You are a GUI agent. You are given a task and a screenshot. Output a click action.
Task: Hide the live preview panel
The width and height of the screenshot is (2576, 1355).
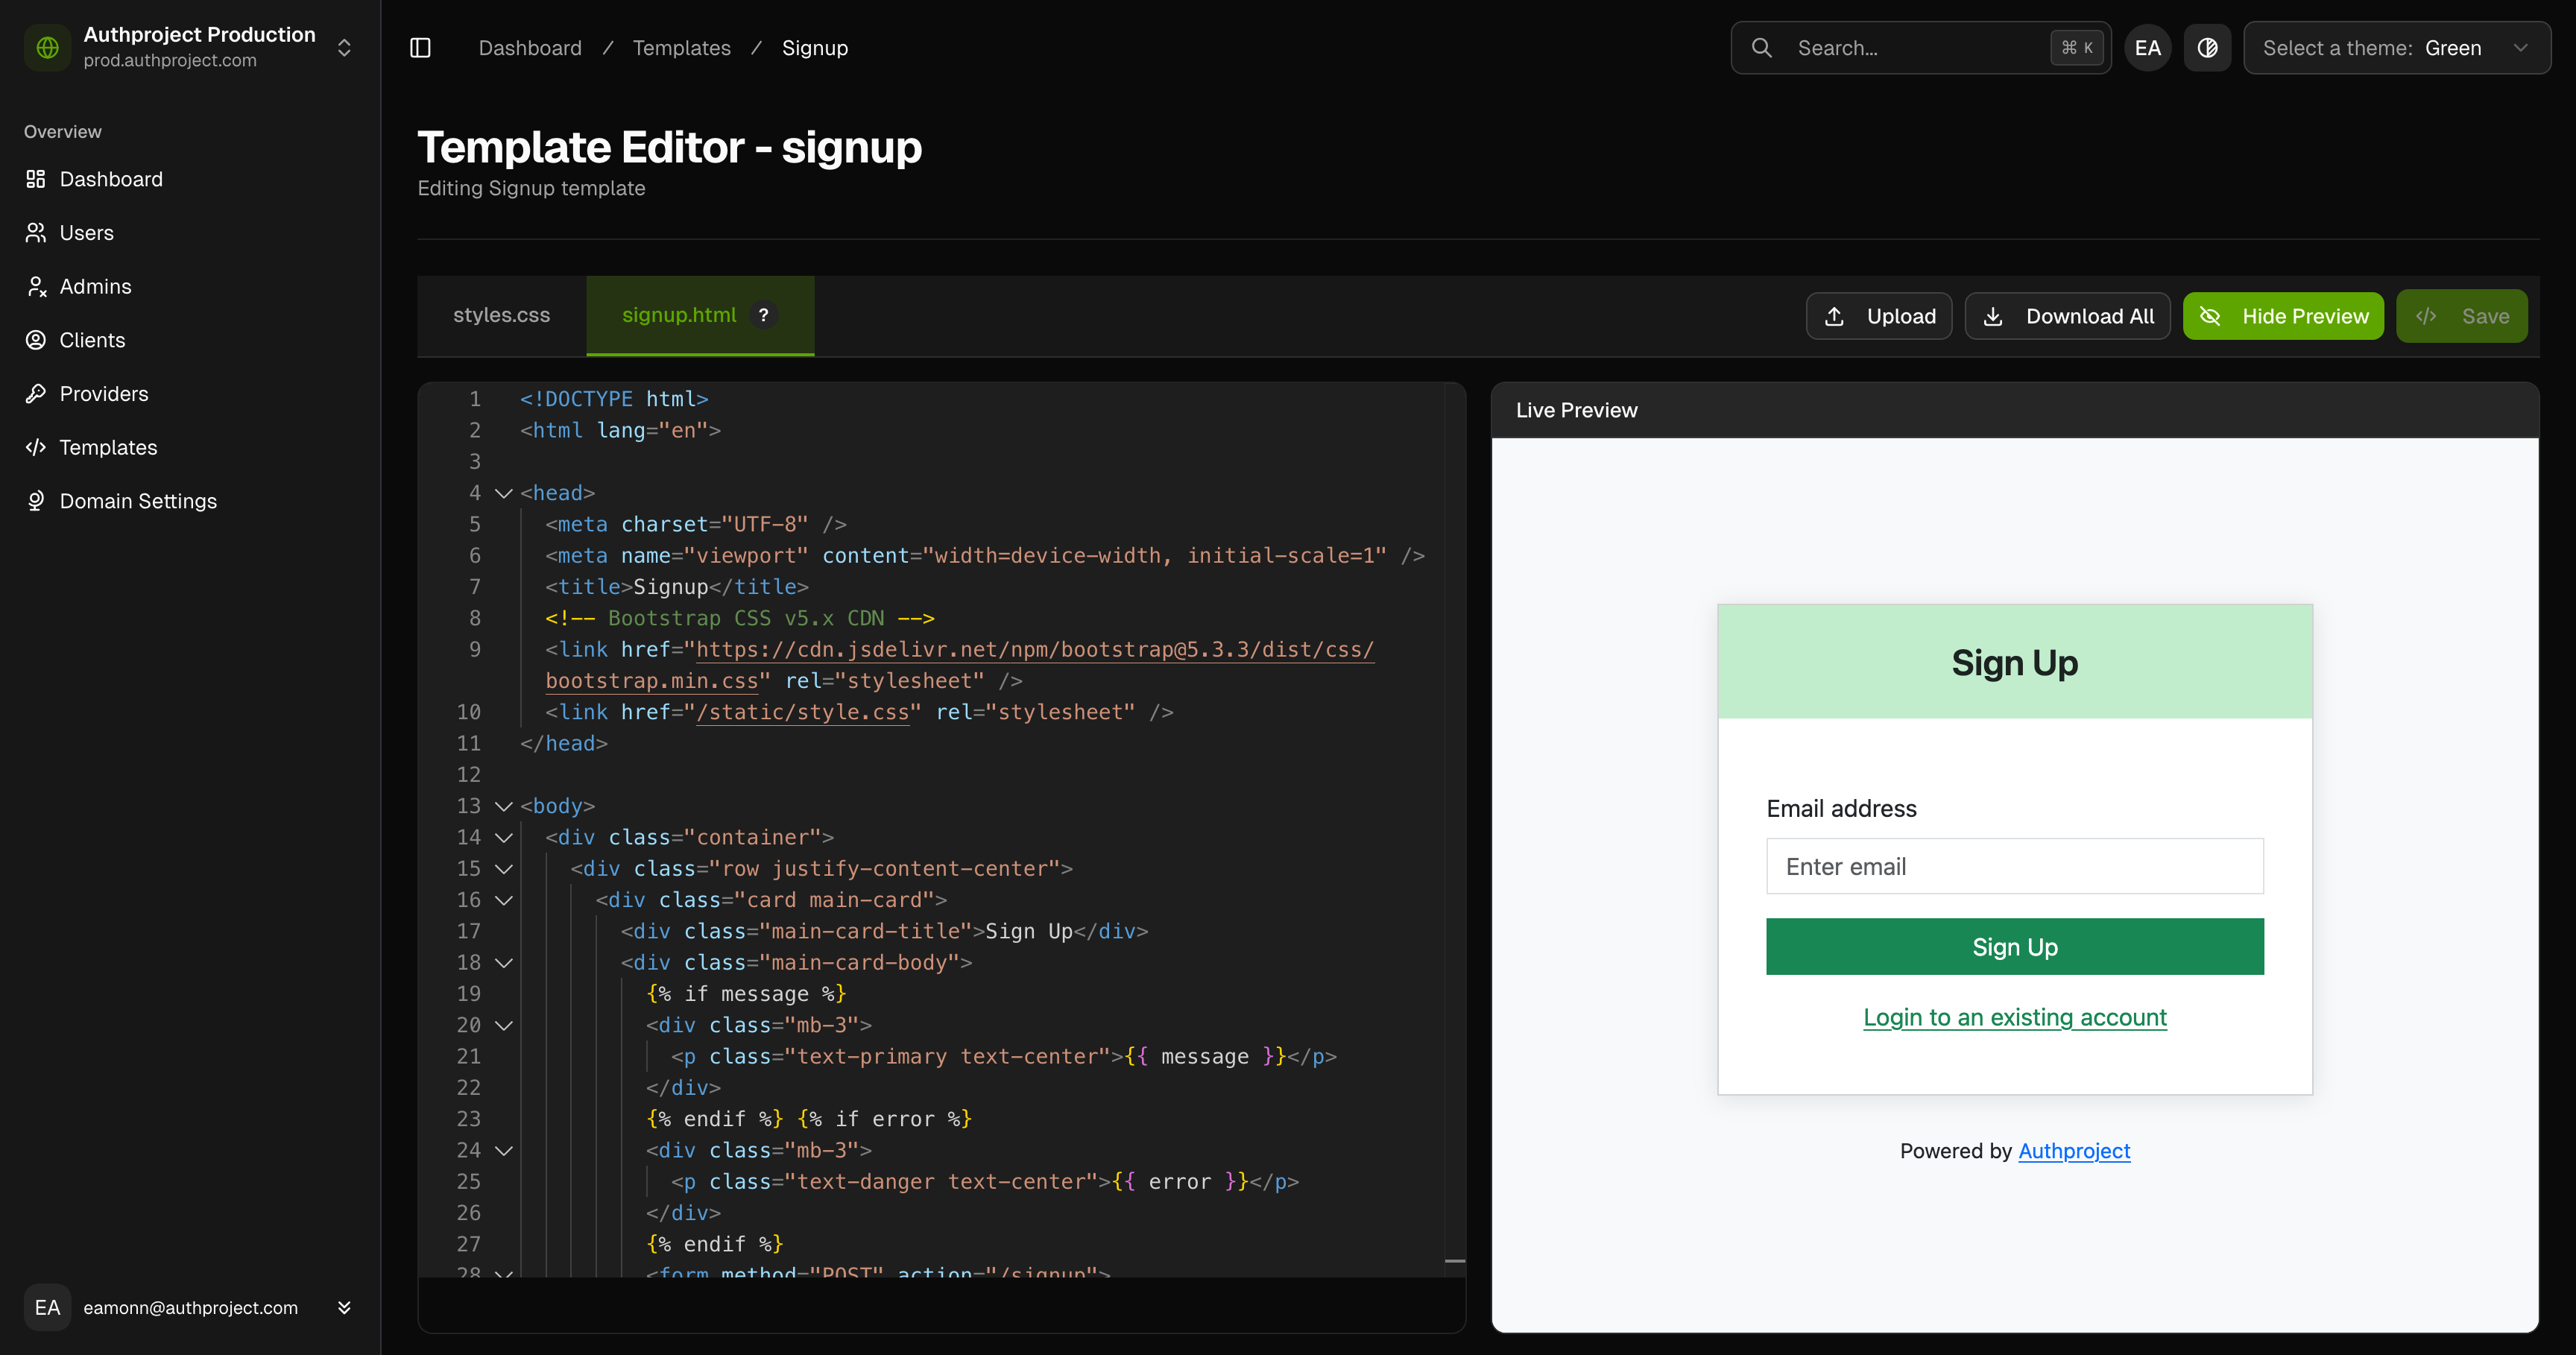tap(2283, 316)
